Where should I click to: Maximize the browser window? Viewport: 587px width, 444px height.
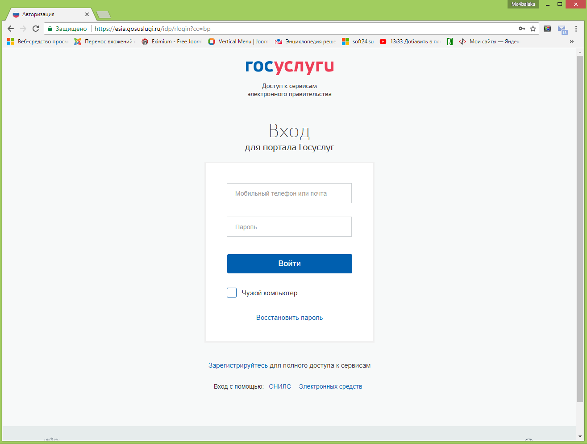point(559,4)
